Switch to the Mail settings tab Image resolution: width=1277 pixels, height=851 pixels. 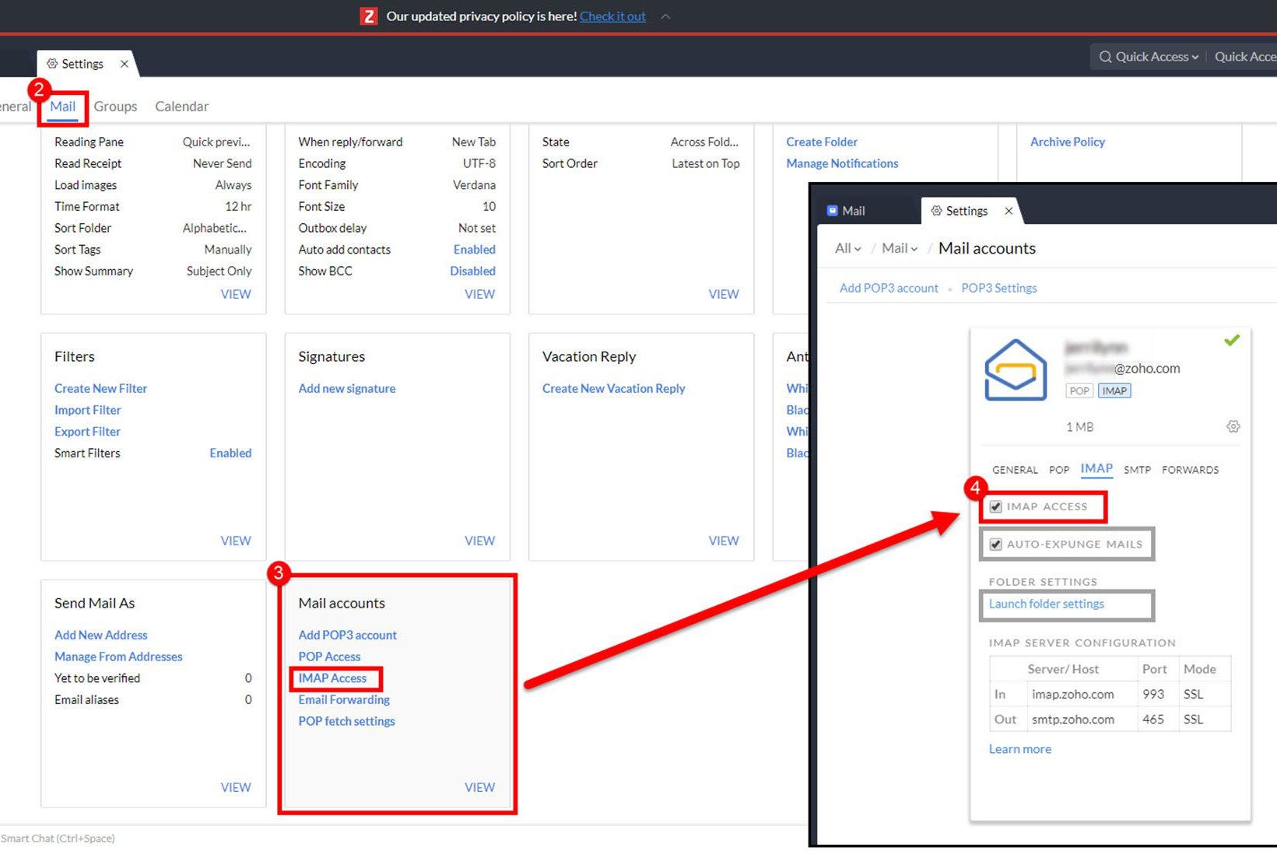point(63,107)
